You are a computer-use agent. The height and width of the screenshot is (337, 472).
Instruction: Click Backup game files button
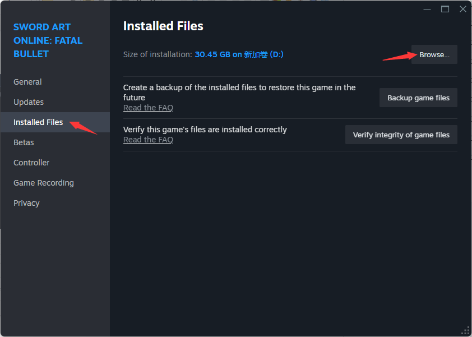click(418, 98)
